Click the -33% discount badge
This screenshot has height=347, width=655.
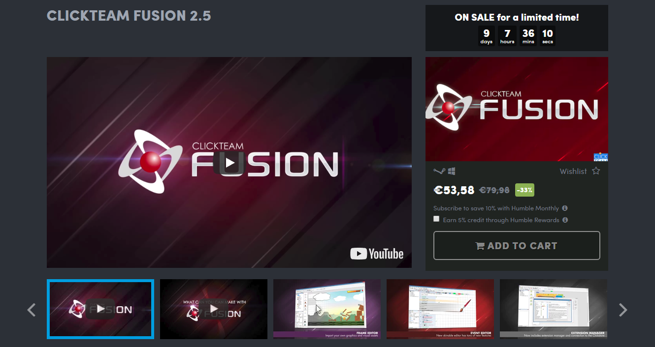524,190
